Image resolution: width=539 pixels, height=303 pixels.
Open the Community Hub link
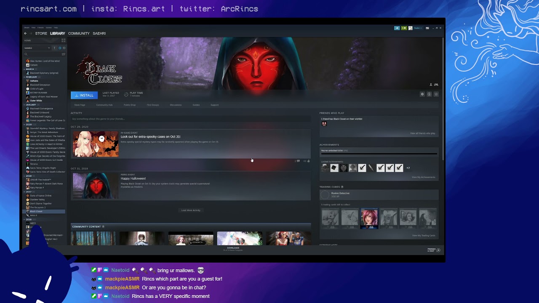pyautogui.click(x=104, y=105)
